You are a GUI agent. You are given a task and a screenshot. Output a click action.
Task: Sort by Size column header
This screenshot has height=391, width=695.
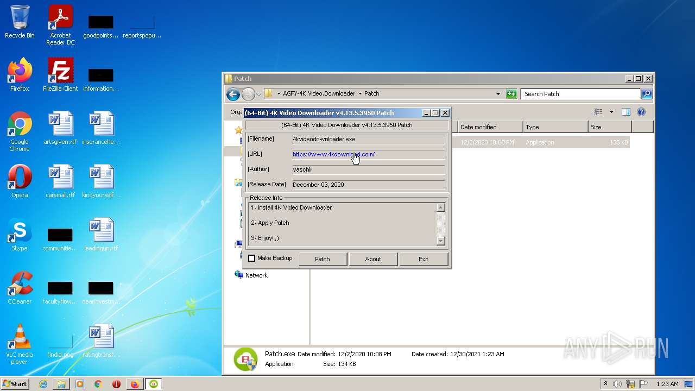[x=610, y=127]
